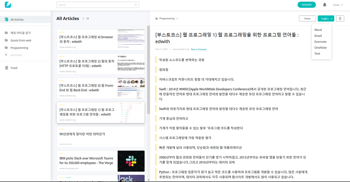Click the app logo icon
Image resolution: width=350 pixels, height=182 pixels.
pos(8,5)
